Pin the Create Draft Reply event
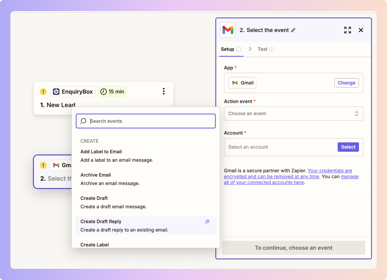The width and height of the screenshot is (387, 280). (207, 222)
